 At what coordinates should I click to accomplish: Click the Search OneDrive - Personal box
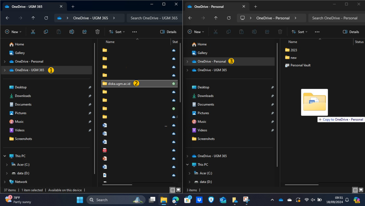click(336, 18)
